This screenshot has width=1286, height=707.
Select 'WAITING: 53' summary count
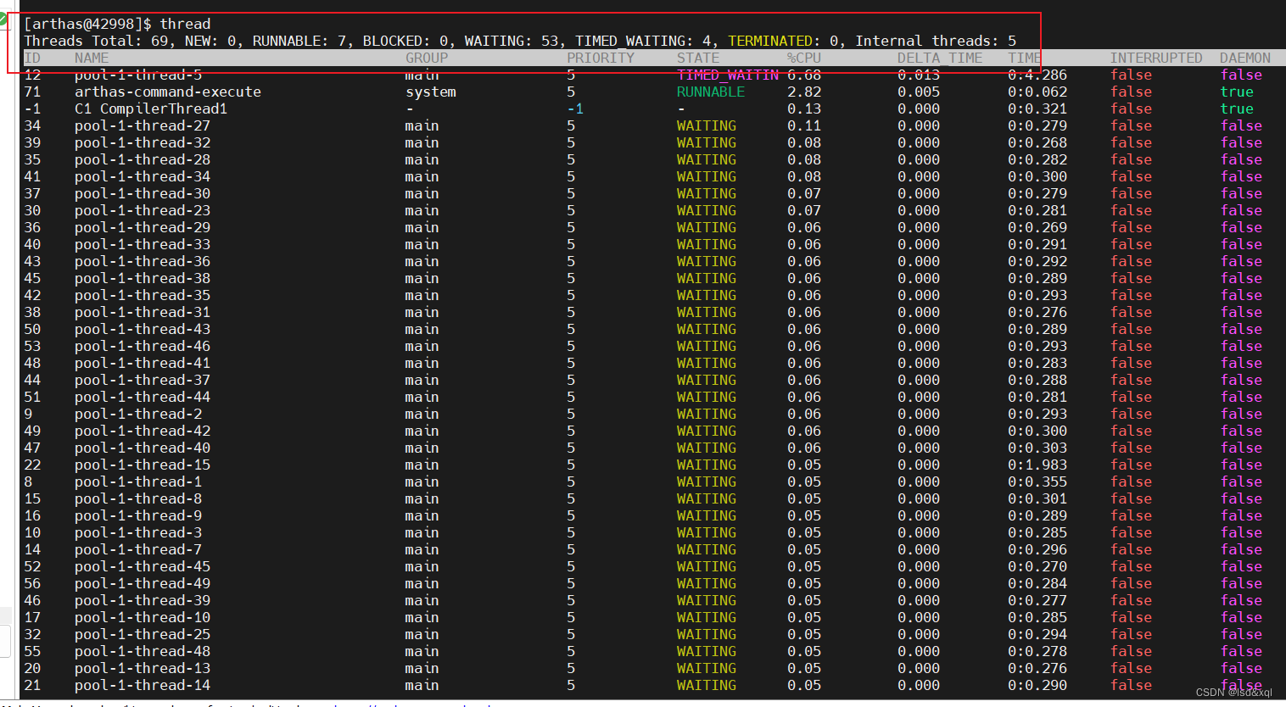click(512, 41)
